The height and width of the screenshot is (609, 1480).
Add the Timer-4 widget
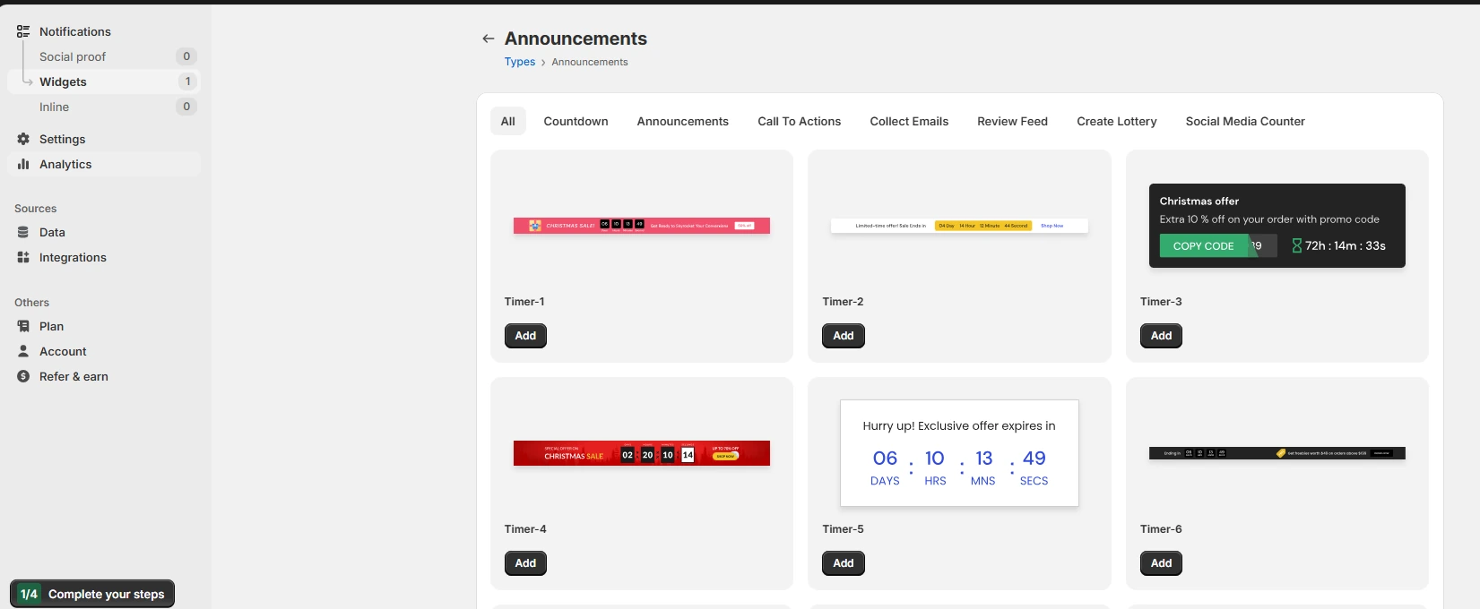pos(525,563)
